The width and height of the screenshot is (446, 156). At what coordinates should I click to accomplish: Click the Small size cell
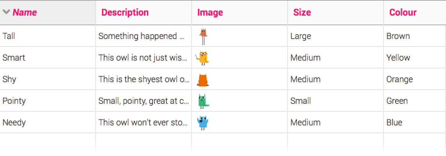click(301, 101)
